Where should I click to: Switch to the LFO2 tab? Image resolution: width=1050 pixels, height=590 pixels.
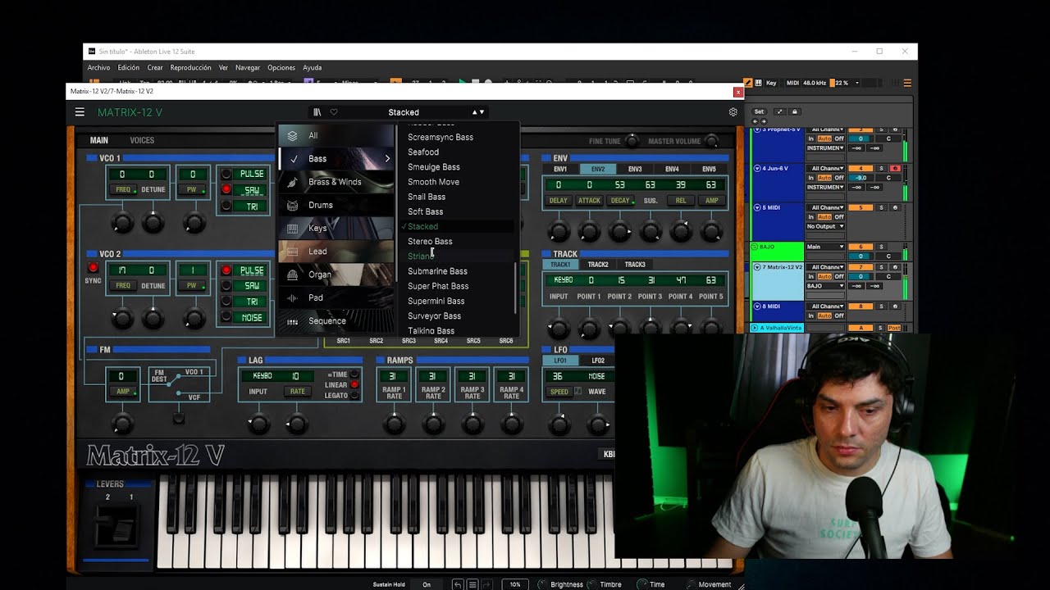click(598, 361)
